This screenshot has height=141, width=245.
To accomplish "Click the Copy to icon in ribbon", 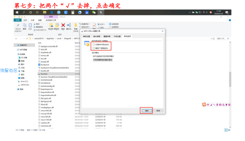I will tap(57, 25).
